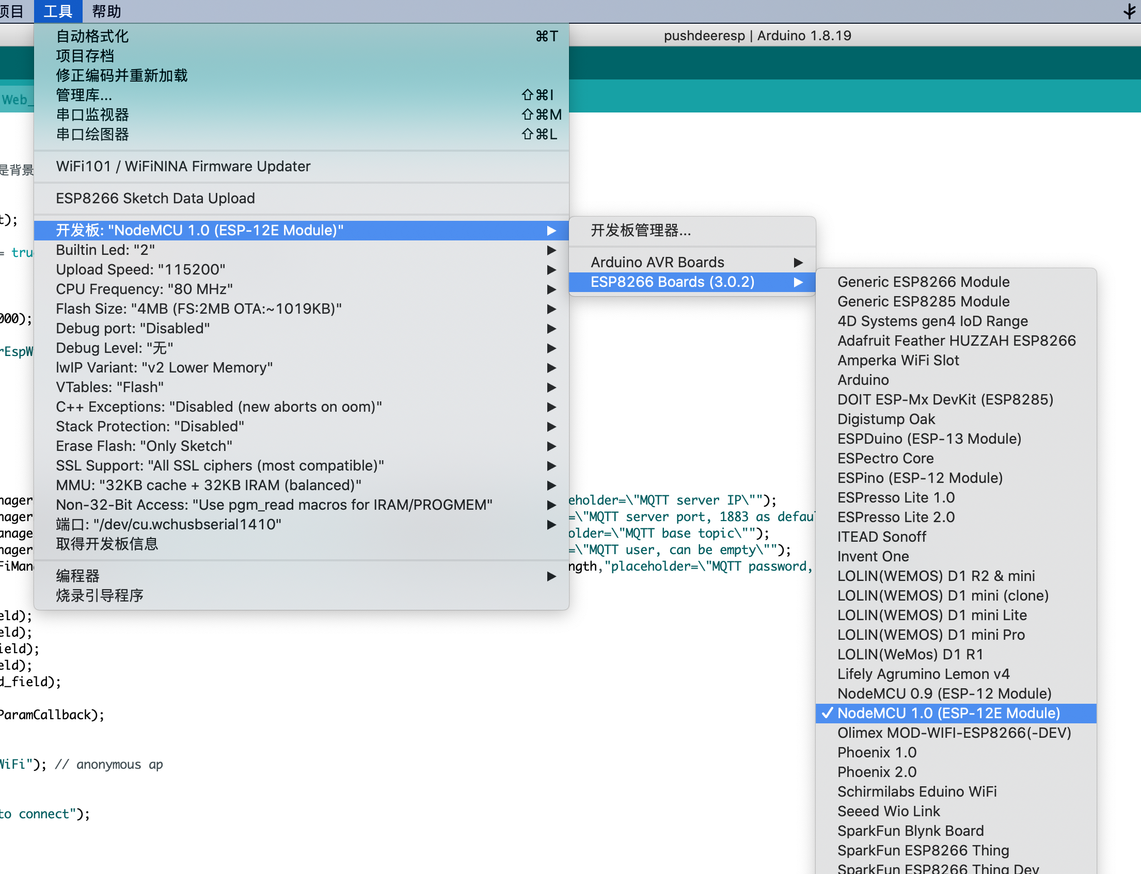Open the 帮助 menu
This screenshot has height=874, width=1141.
(106, 11)
